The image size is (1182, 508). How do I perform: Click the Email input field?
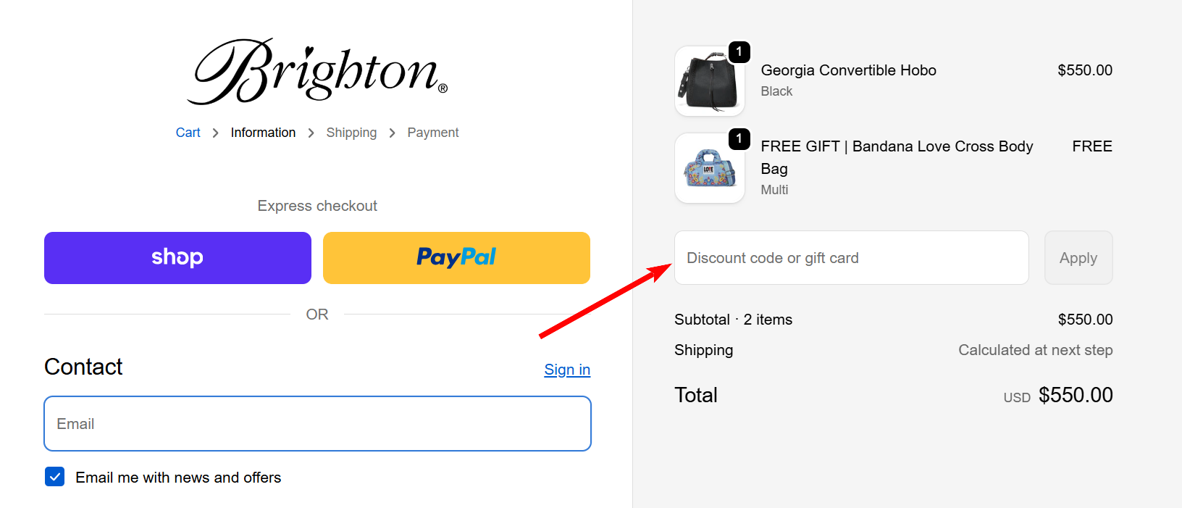point(317,423)
